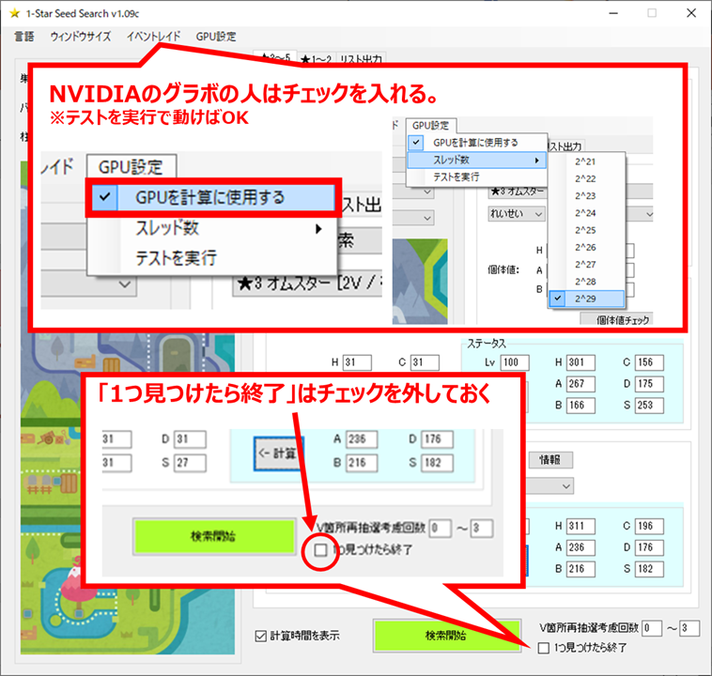Click 検索開始 button next to 計算時間を表示
Viewport: 712px width, 676px height.
[x=446, y=635]
